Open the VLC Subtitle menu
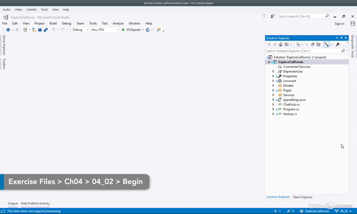Screen dimensions: 357x214 [x=31, y=10]
